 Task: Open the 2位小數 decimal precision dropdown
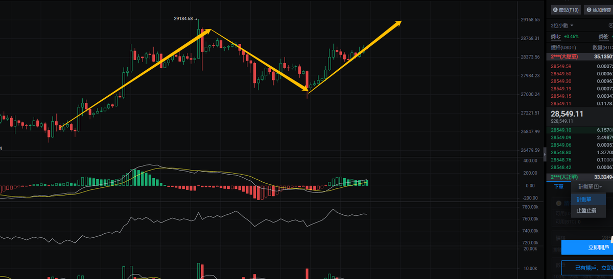[x=562, y=25]
